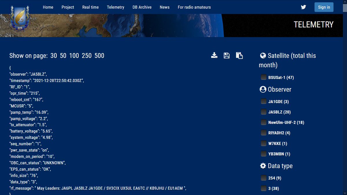The height and width of the screenshot is (195, 347).
Task: Open the Twitter icon in the header
Action: click(x=303, y=7)
